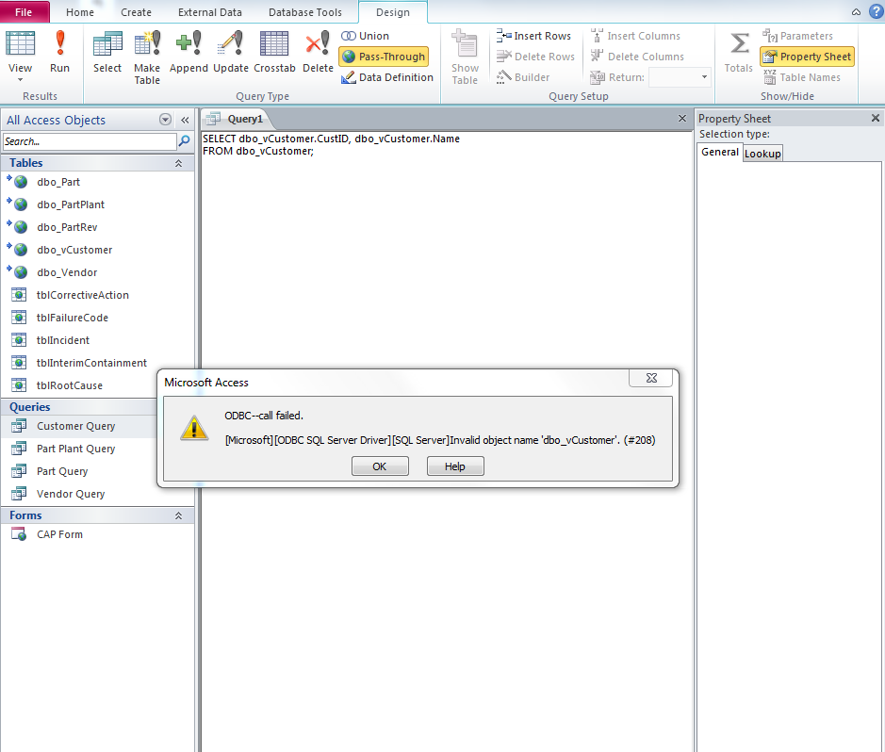This screenshot has width=885, height=752.
Task: Open the Database Tools ribbon tab
Action: point(304,12)
